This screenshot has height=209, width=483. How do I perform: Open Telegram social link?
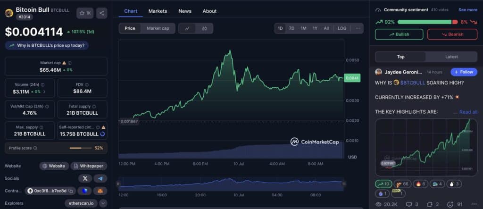[x=100, y=178]
